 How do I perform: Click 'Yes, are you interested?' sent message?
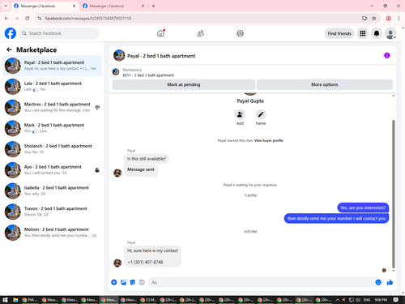[x=363, y=208]
